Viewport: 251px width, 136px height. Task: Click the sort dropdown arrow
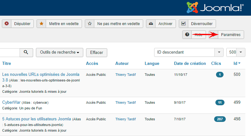click(219, 52)
